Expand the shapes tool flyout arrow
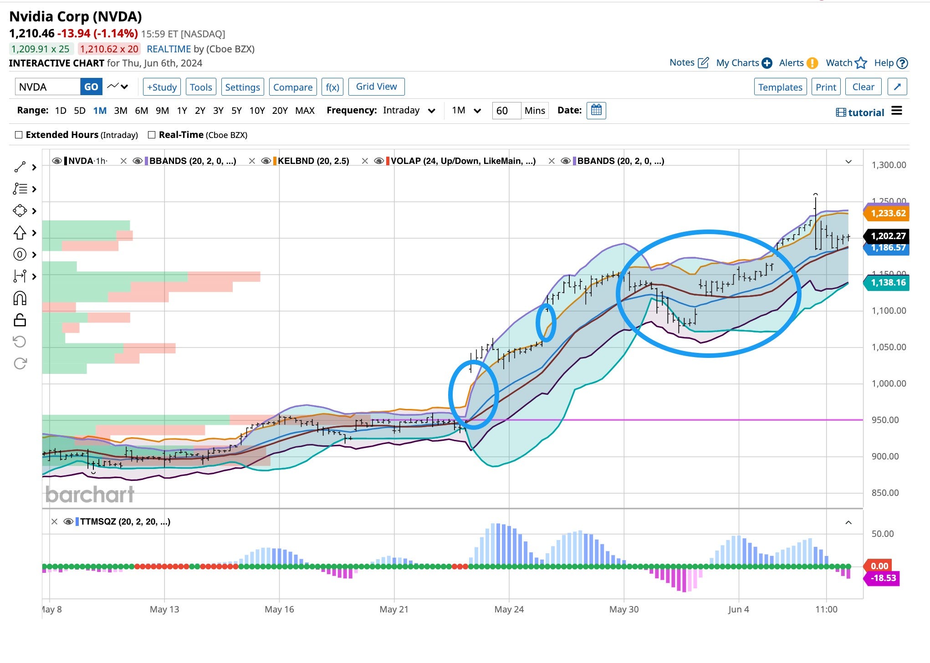930x663 pixels. point(34,211)
